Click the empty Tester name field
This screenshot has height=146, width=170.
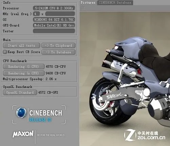point(54,31)
